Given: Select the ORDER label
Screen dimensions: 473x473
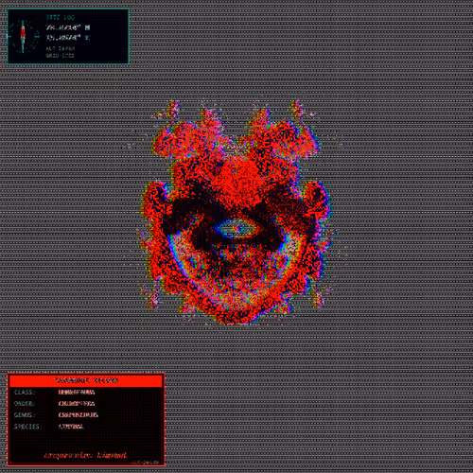Looking at the screenshot, I should 25,404.
